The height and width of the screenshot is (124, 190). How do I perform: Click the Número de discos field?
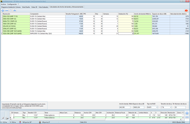(x=180, y=107)
